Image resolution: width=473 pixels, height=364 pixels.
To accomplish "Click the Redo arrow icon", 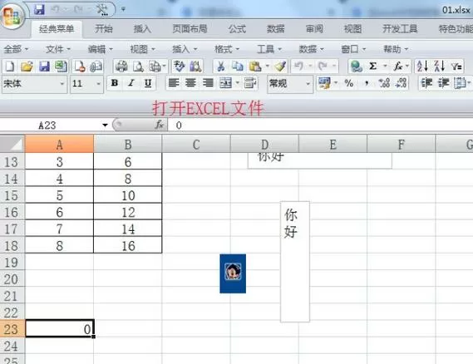I will [x=323, y=66].
